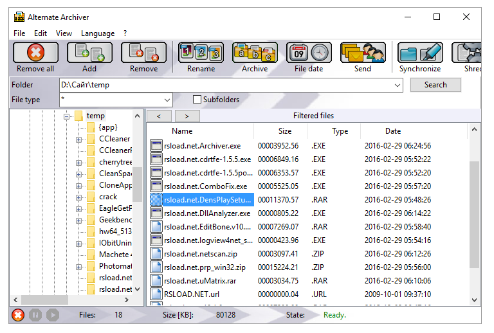Screen dimensions: 494x333
Task: Expand the cherrytree folder node
Action: pyautogui.click(x=78, y=163)
